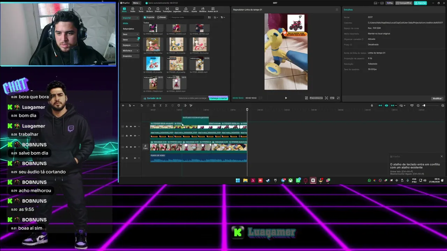Open the Legendas tab

177,10
